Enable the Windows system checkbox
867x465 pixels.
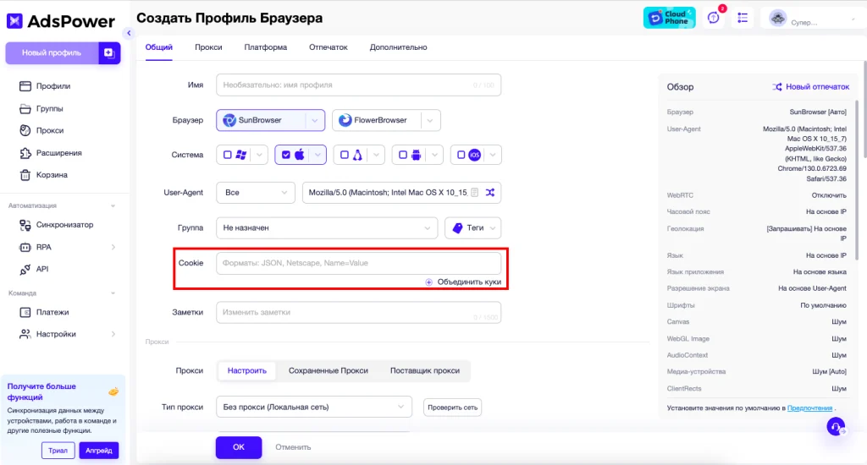point(227,156)
